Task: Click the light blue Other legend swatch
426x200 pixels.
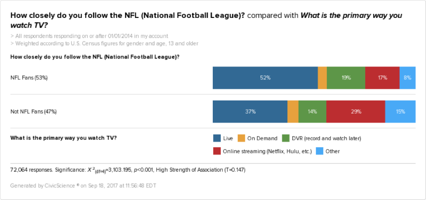Action: pyautogui.click(x=320, y=151)
